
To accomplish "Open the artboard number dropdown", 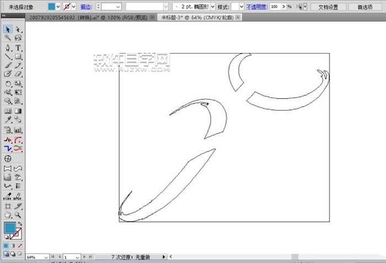I will [x=77, y=257].
